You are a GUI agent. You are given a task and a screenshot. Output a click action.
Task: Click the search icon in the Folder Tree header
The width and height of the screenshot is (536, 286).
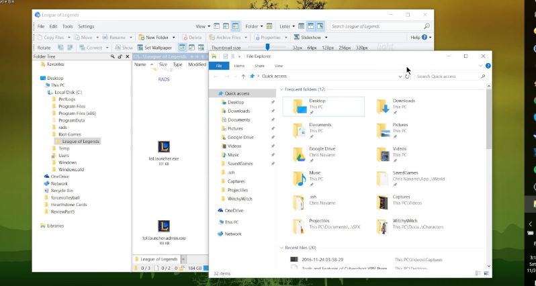tap(112, 56)
